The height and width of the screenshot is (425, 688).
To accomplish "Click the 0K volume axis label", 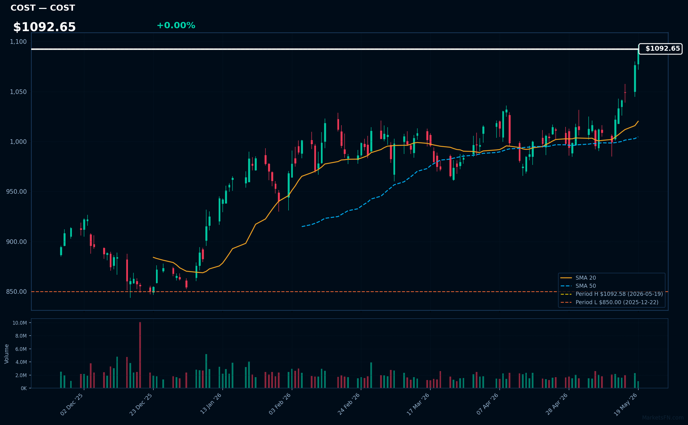I will (x=24, y=388).
